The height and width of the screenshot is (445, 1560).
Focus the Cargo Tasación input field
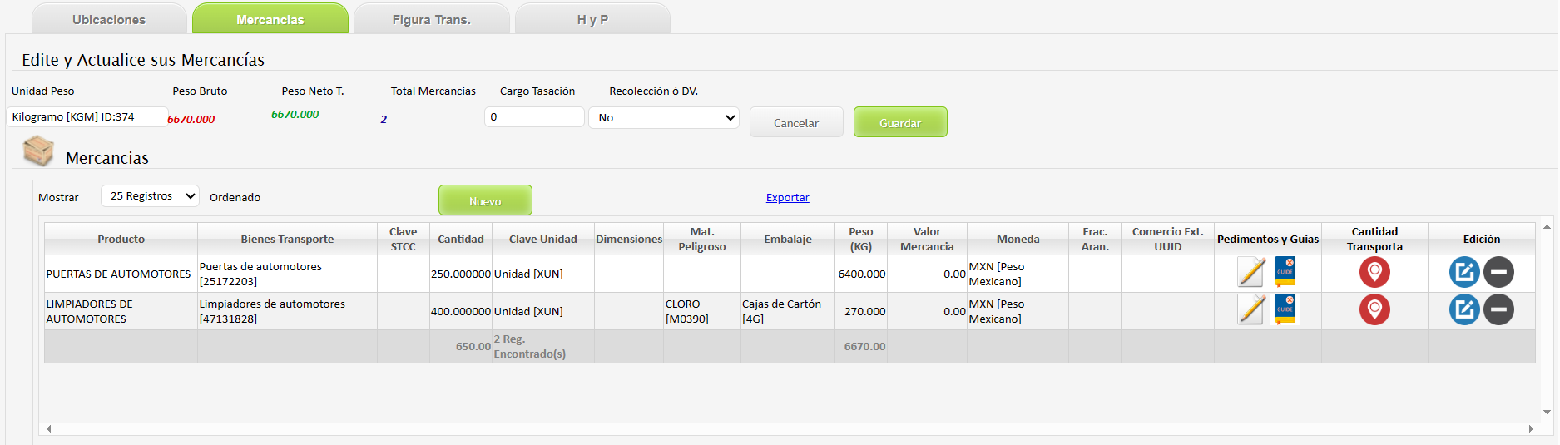click(x=534, y=117)
